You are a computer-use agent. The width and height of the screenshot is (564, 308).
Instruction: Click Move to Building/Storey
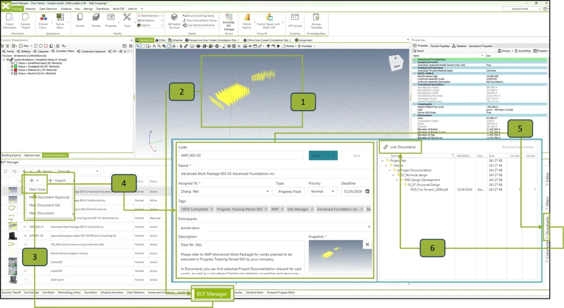point(198,16)
